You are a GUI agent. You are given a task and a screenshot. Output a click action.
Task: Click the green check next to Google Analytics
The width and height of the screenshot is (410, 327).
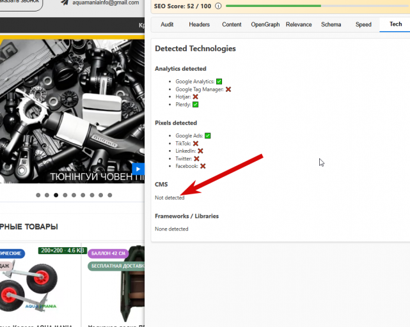(219, 82)
